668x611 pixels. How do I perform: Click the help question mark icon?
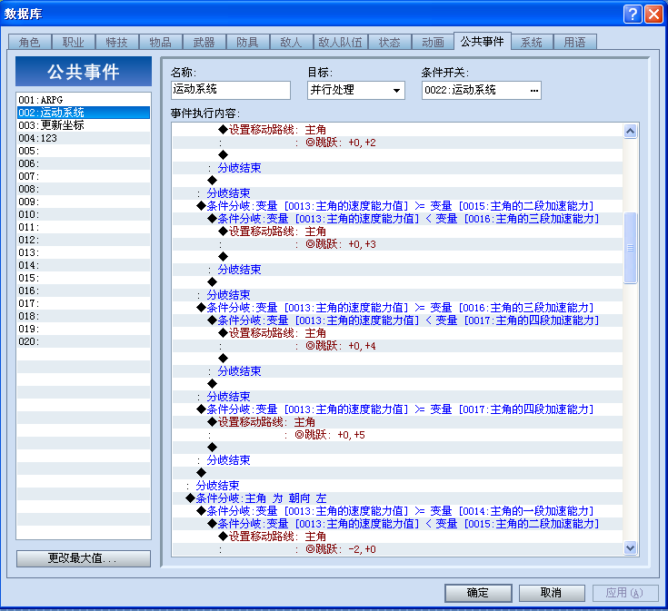pyautogui.click(x=633, y=14)
